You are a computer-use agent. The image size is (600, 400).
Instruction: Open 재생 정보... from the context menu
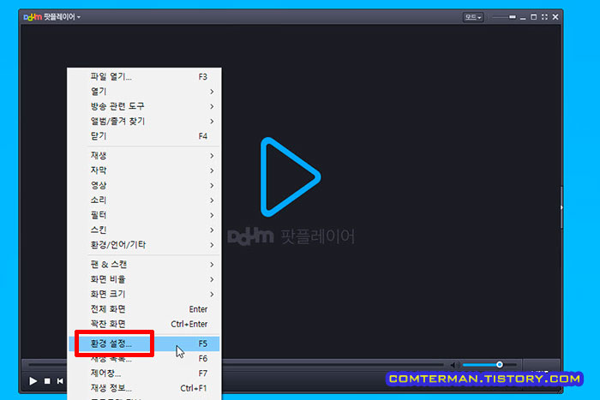144,388
